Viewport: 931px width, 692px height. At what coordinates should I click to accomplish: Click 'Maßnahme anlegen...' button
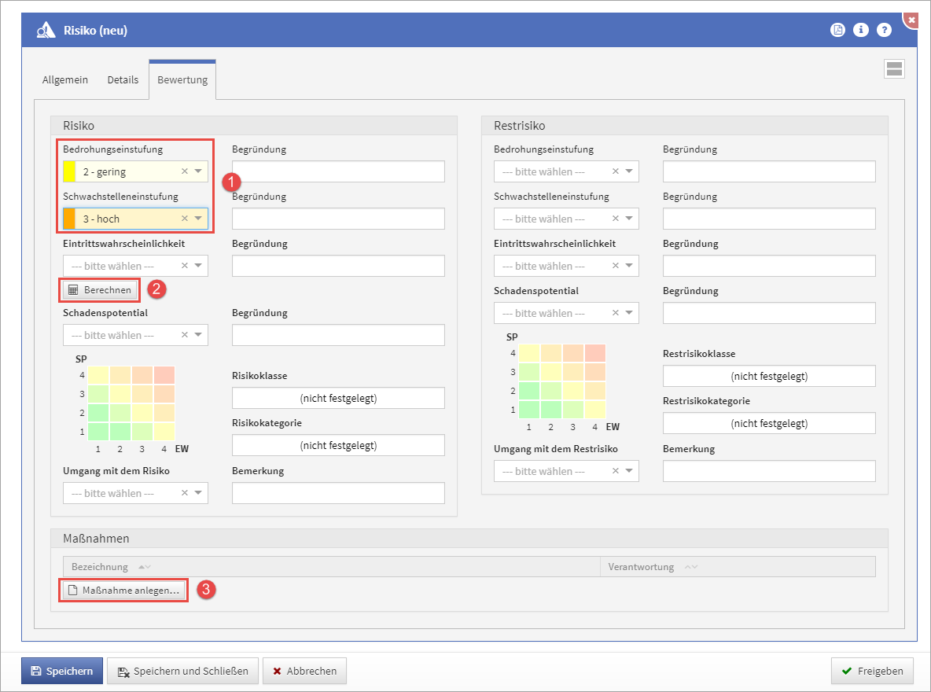[124, 591]
